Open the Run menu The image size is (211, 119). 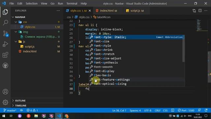point(60,4)
